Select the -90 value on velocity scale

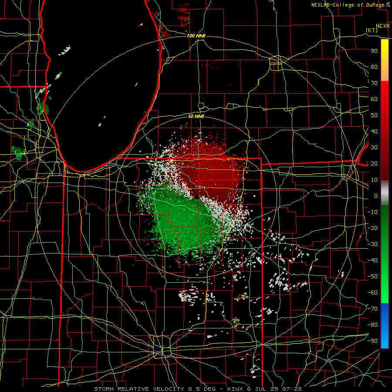[372, 341]
